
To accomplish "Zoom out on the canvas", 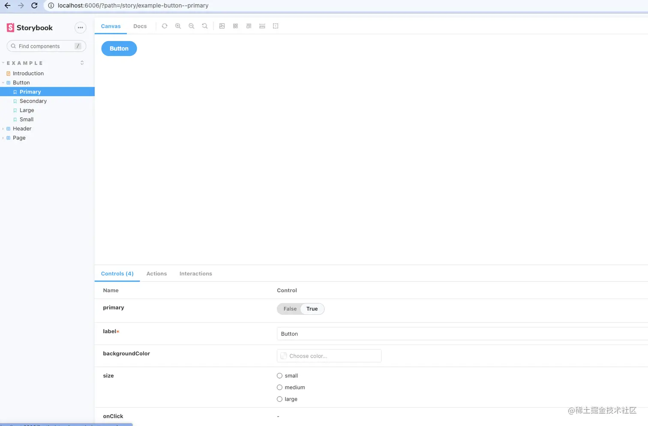I will (x=192, y=26).
